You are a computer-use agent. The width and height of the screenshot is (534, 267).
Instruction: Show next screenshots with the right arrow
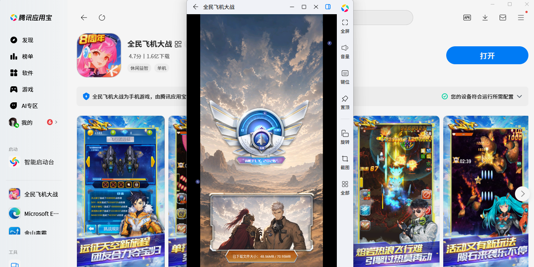pyautogui.click(x=522, y=194)
